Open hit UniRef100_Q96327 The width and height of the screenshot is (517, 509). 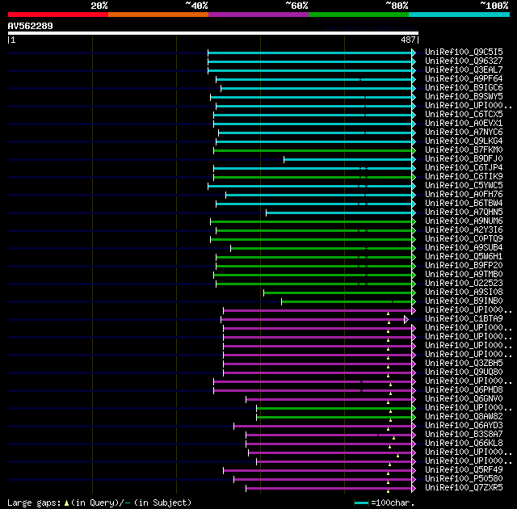tap(464, 61)
